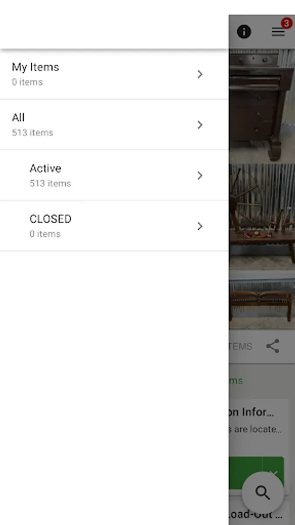Tap the red notification badge
Image resolution: width=295 pixels, height=525 pixels.
(286, 23)
